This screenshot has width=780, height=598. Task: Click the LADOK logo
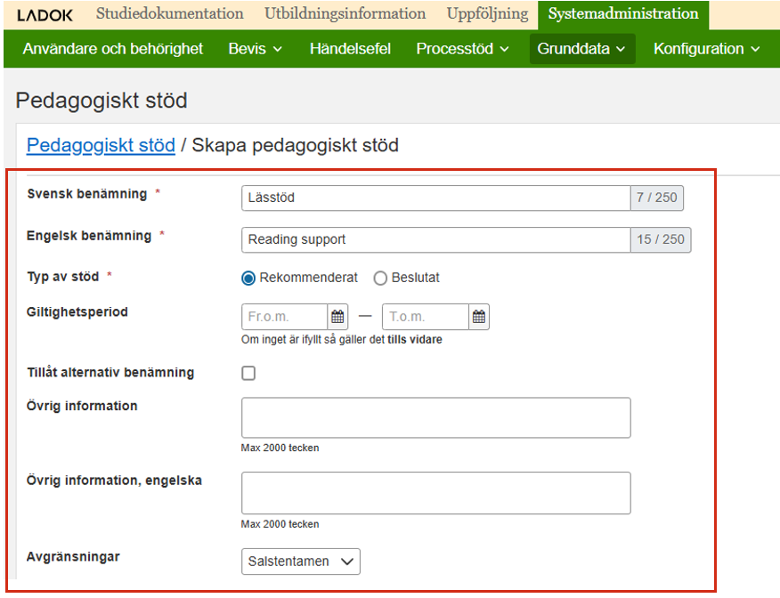click(45, 15)
